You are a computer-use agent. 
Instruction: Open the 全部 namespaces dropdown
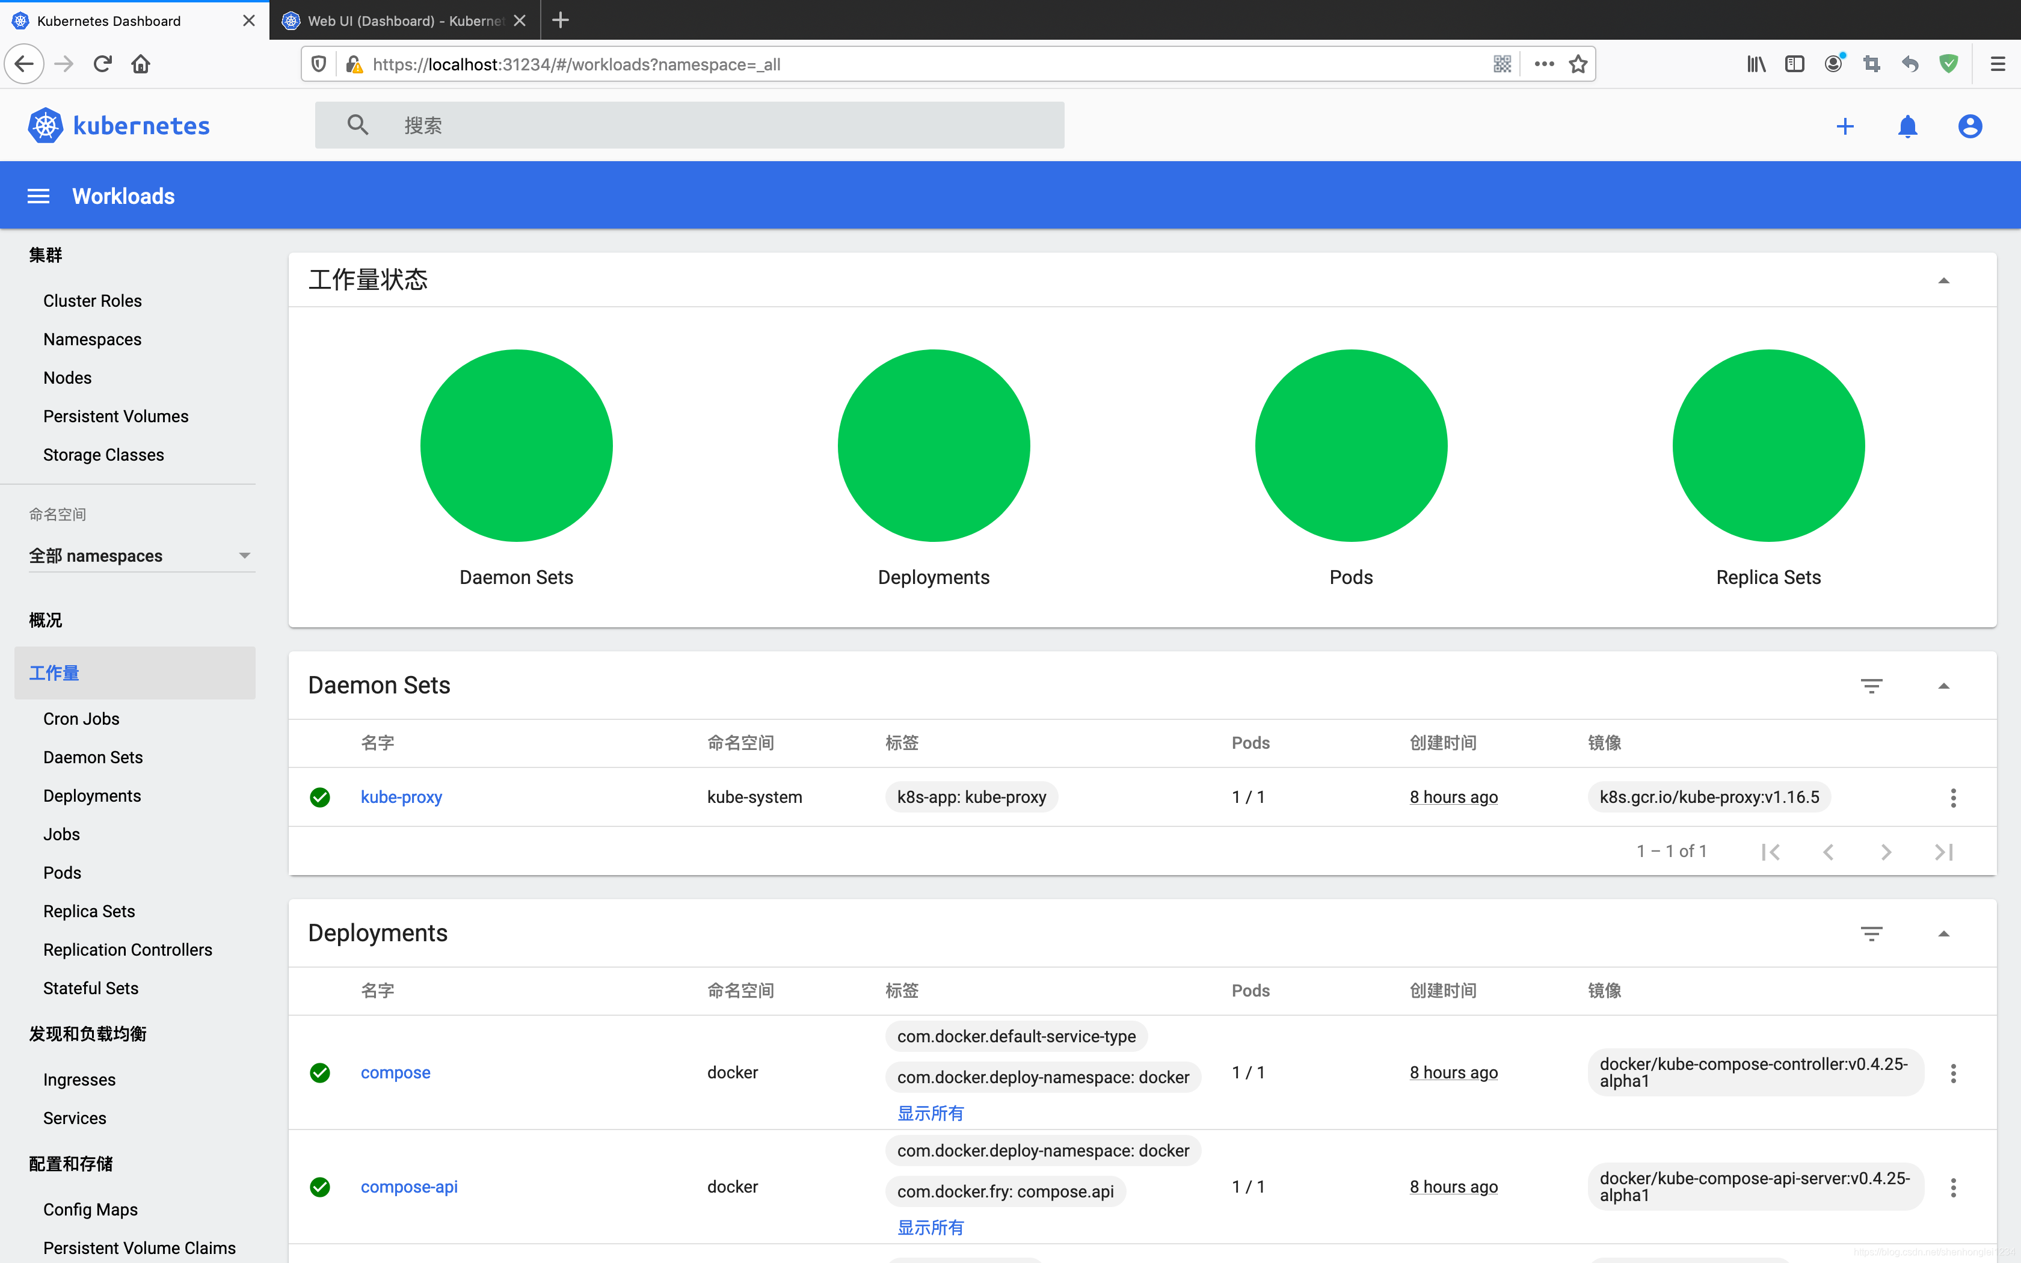[140, 556]
